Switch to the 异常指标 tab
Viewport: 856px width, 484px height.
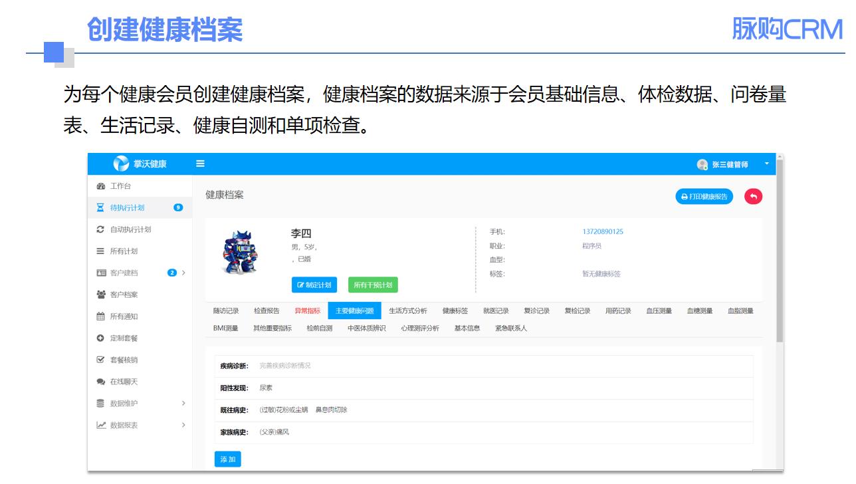tap(307, 310)
